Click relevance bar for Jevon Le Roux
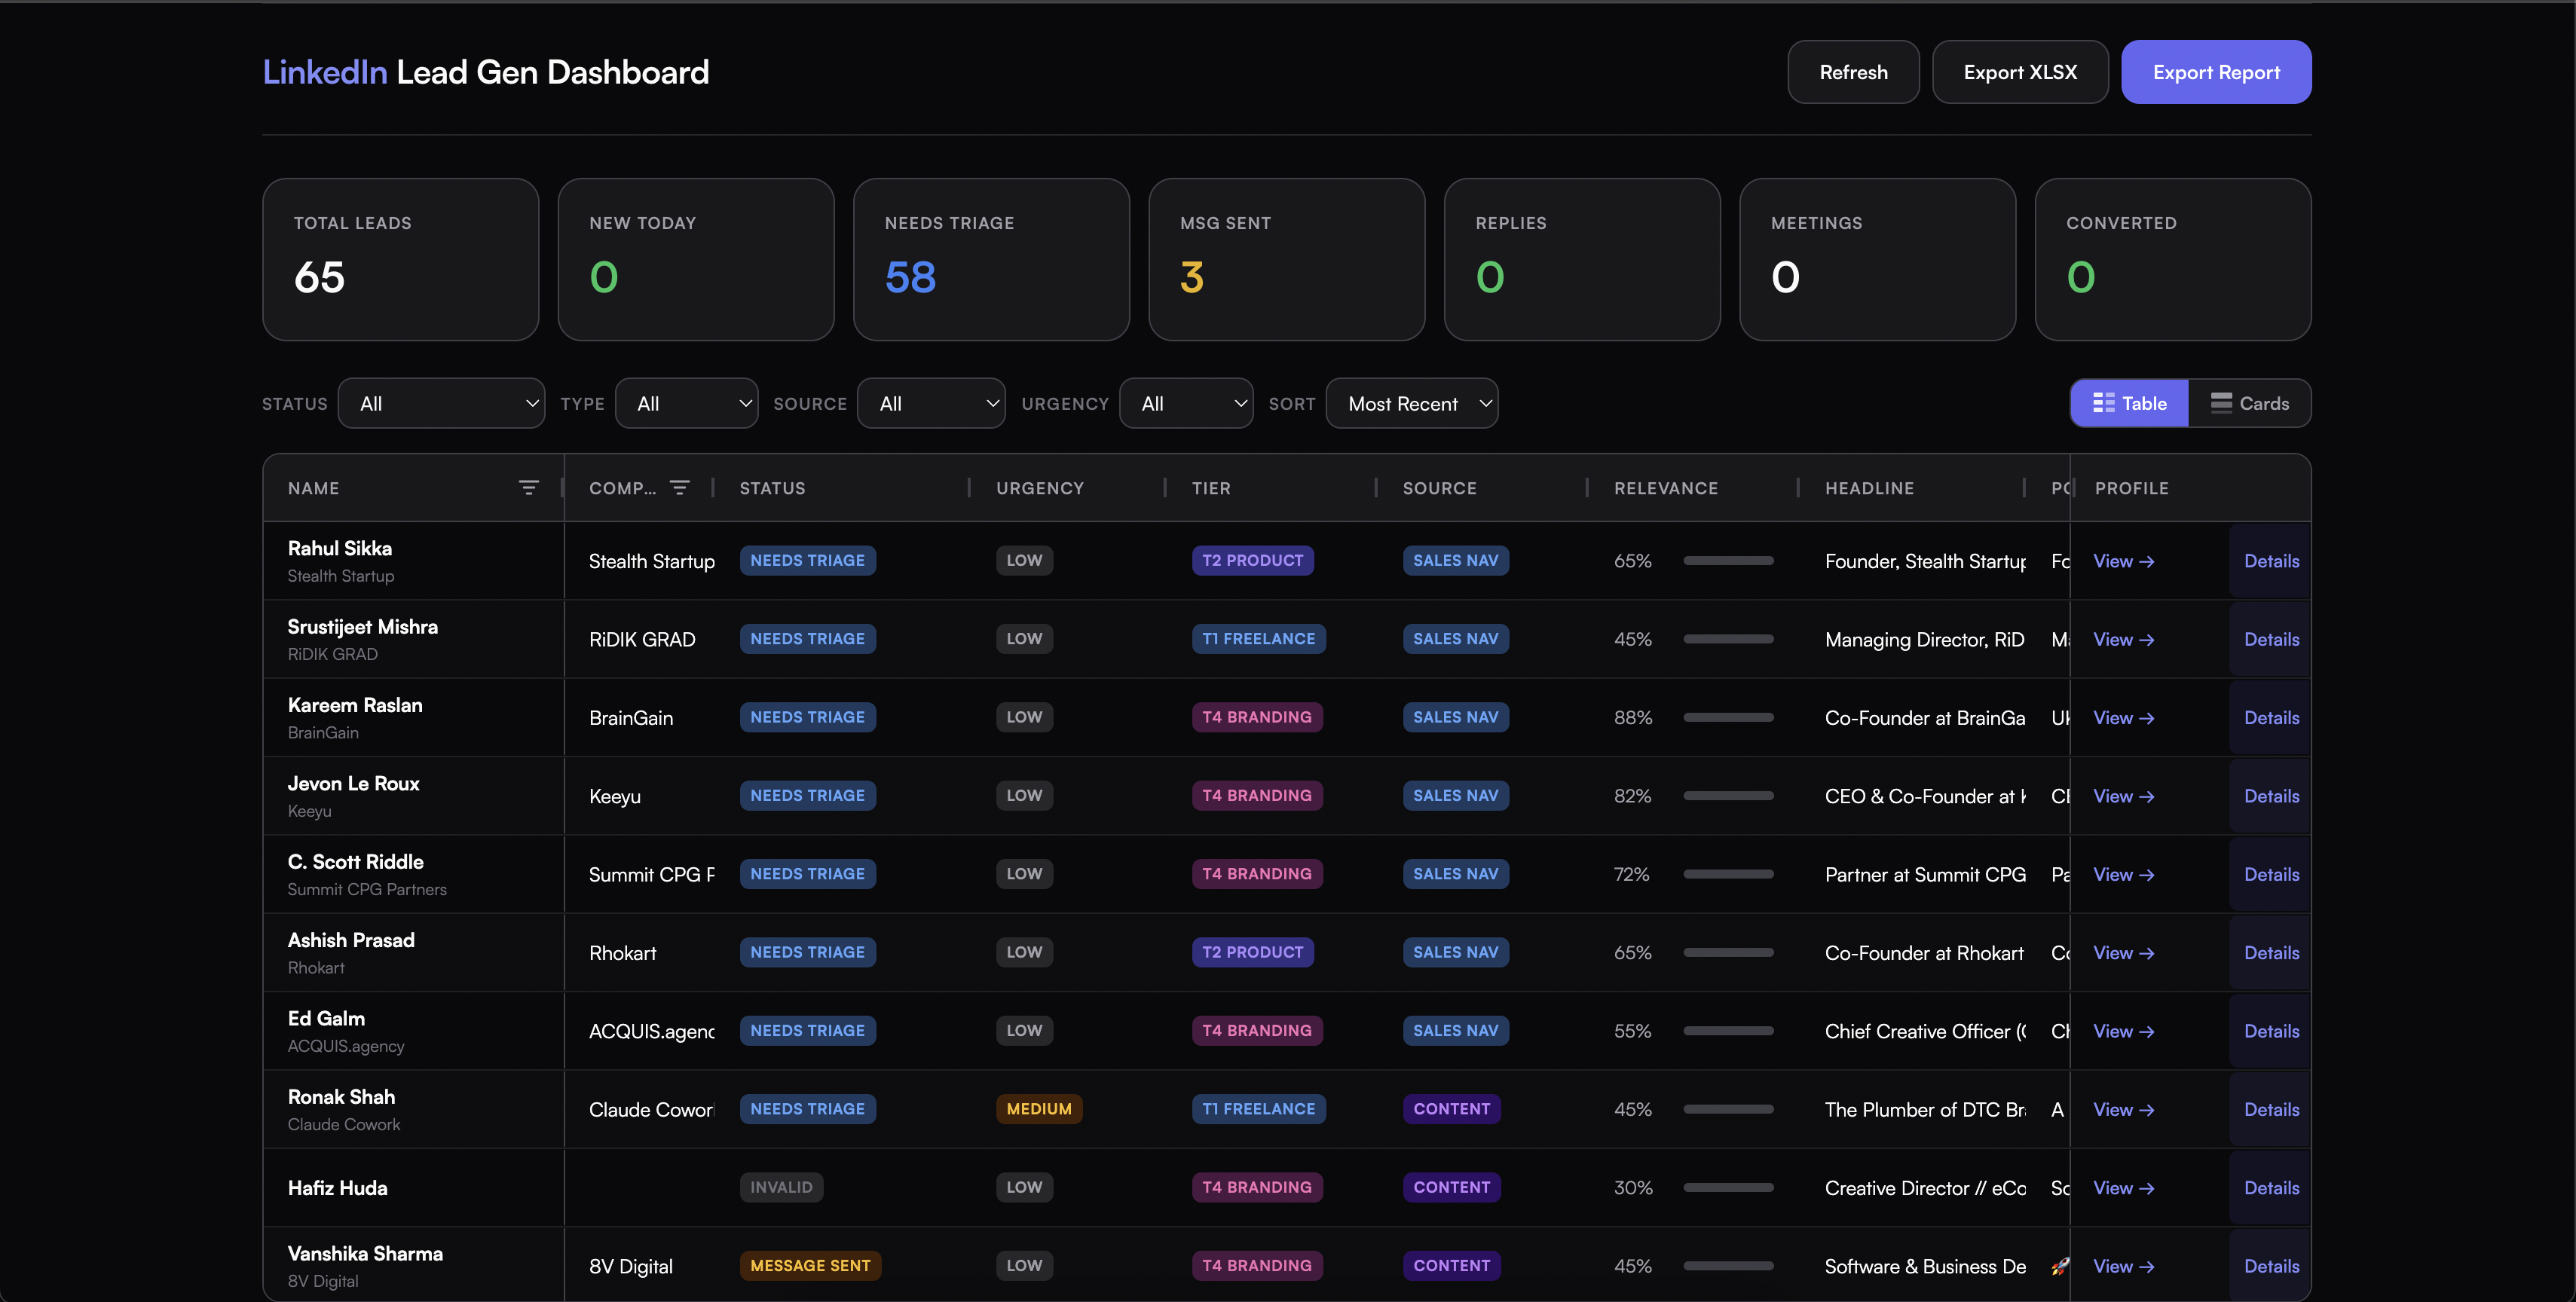The width and height of the screenshot is (2576, 1302). (x=1728, y=796)
